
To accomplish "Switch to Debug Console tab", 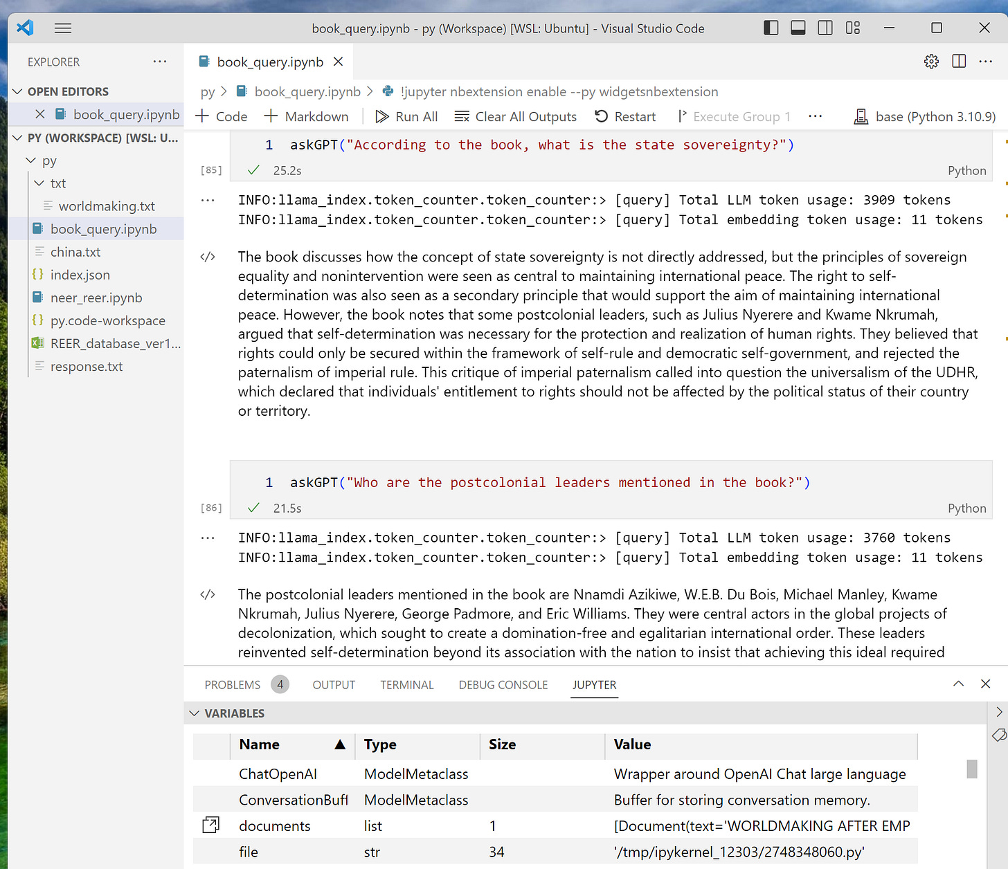I will pyautogui.click(x=503, y=684).
